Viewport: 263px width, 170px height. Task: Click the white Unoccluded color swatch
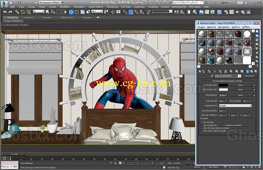tap(224, 90)
